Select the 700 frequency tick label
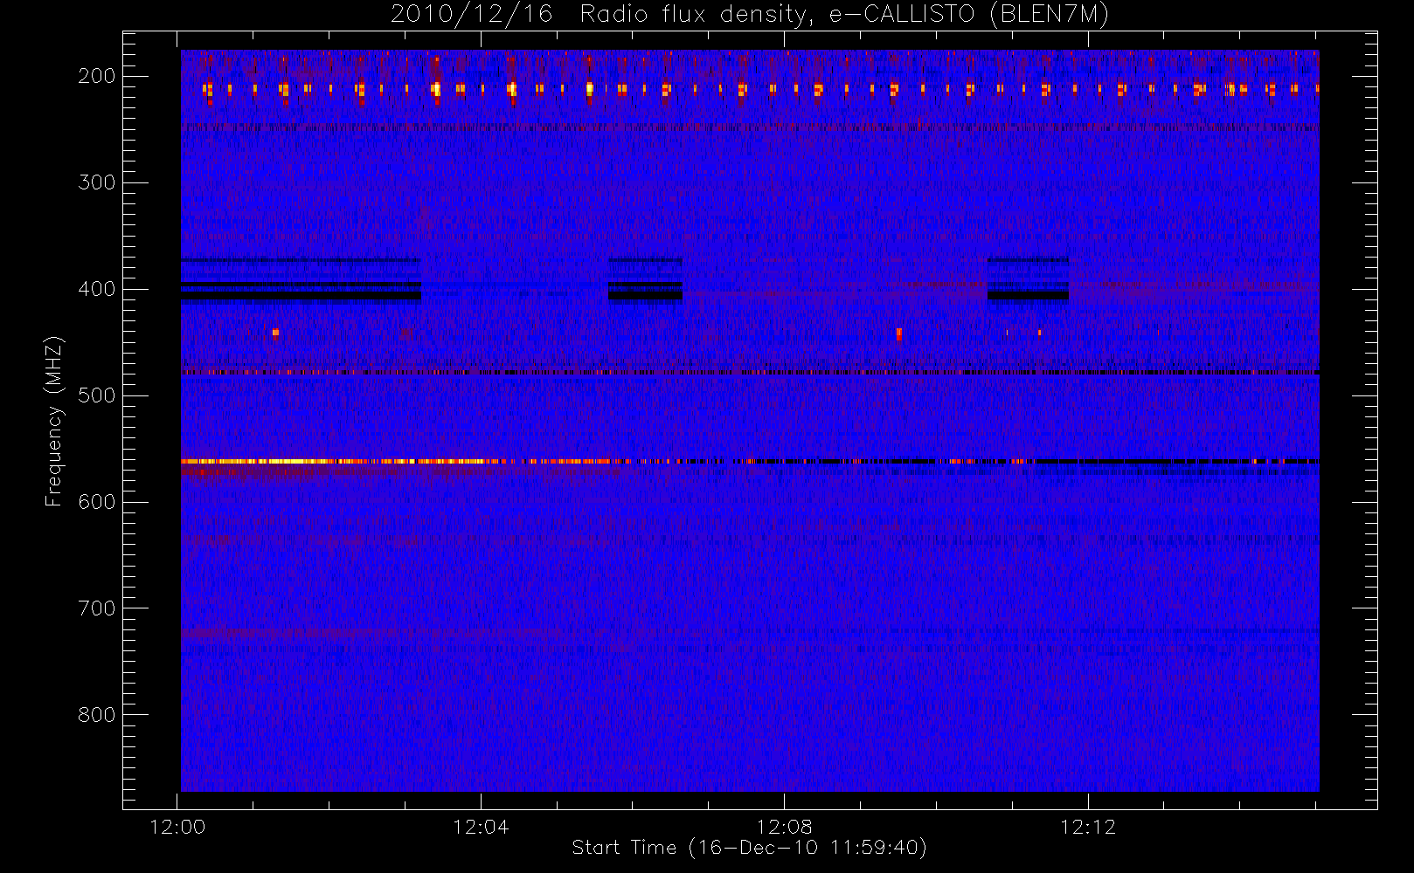Image resolution: width=1414 pixels, height=873 pixels. 97,608
